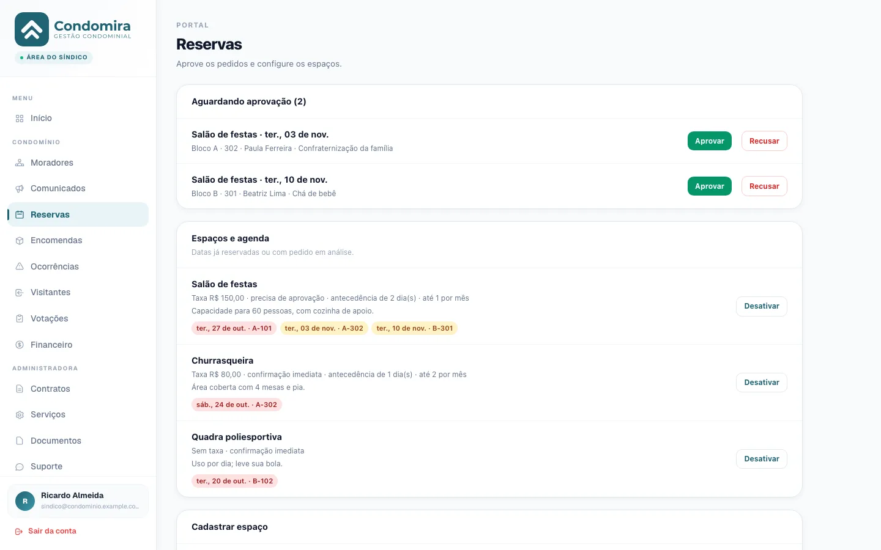The image size is (881, 550).
Task: Approve Beatriz Lima's Chá de bebê request
Action: (710, 186)
